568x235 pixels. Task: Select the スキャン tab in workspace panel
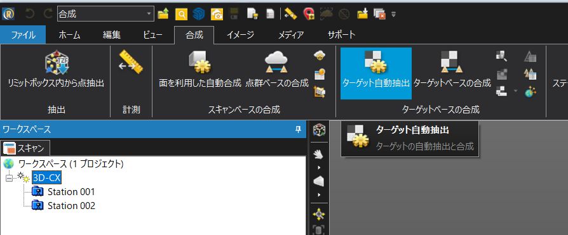(25, 148)
